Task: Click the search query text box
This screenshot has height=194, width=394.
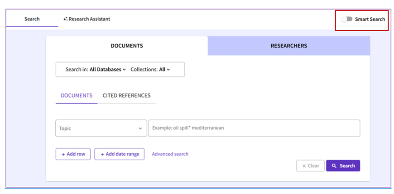Action: [x=254, y=128]
